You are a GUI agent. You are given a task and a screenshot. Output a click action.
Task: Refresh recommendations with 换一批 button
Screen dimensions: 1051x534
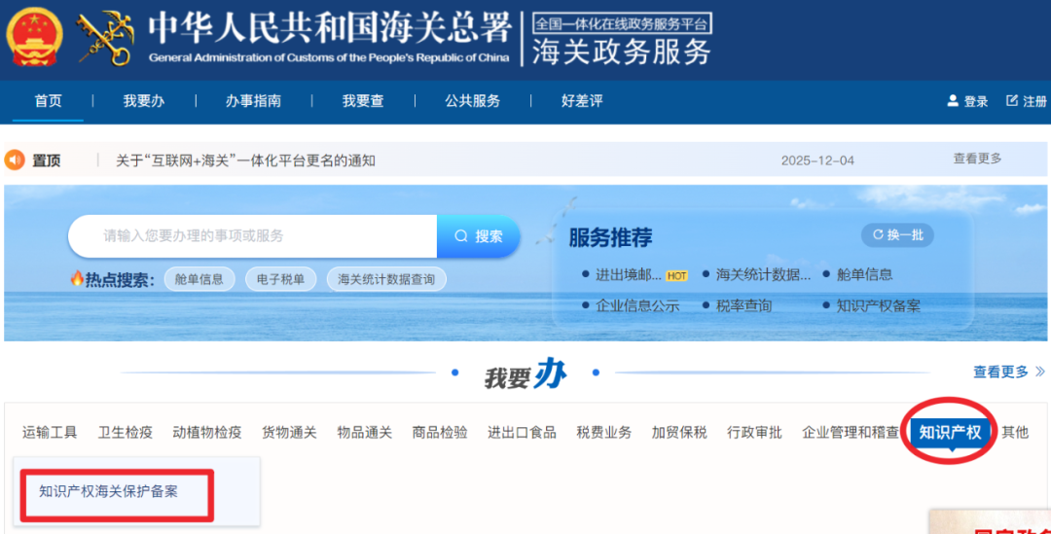click(897, 234)
